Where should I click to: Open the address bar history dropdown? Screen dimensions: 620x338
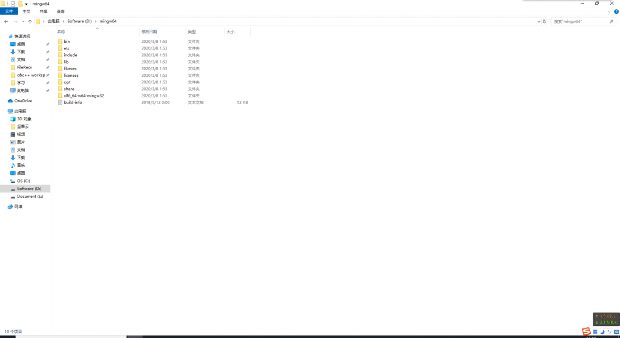pyautogui.click(x=538, y=21)
